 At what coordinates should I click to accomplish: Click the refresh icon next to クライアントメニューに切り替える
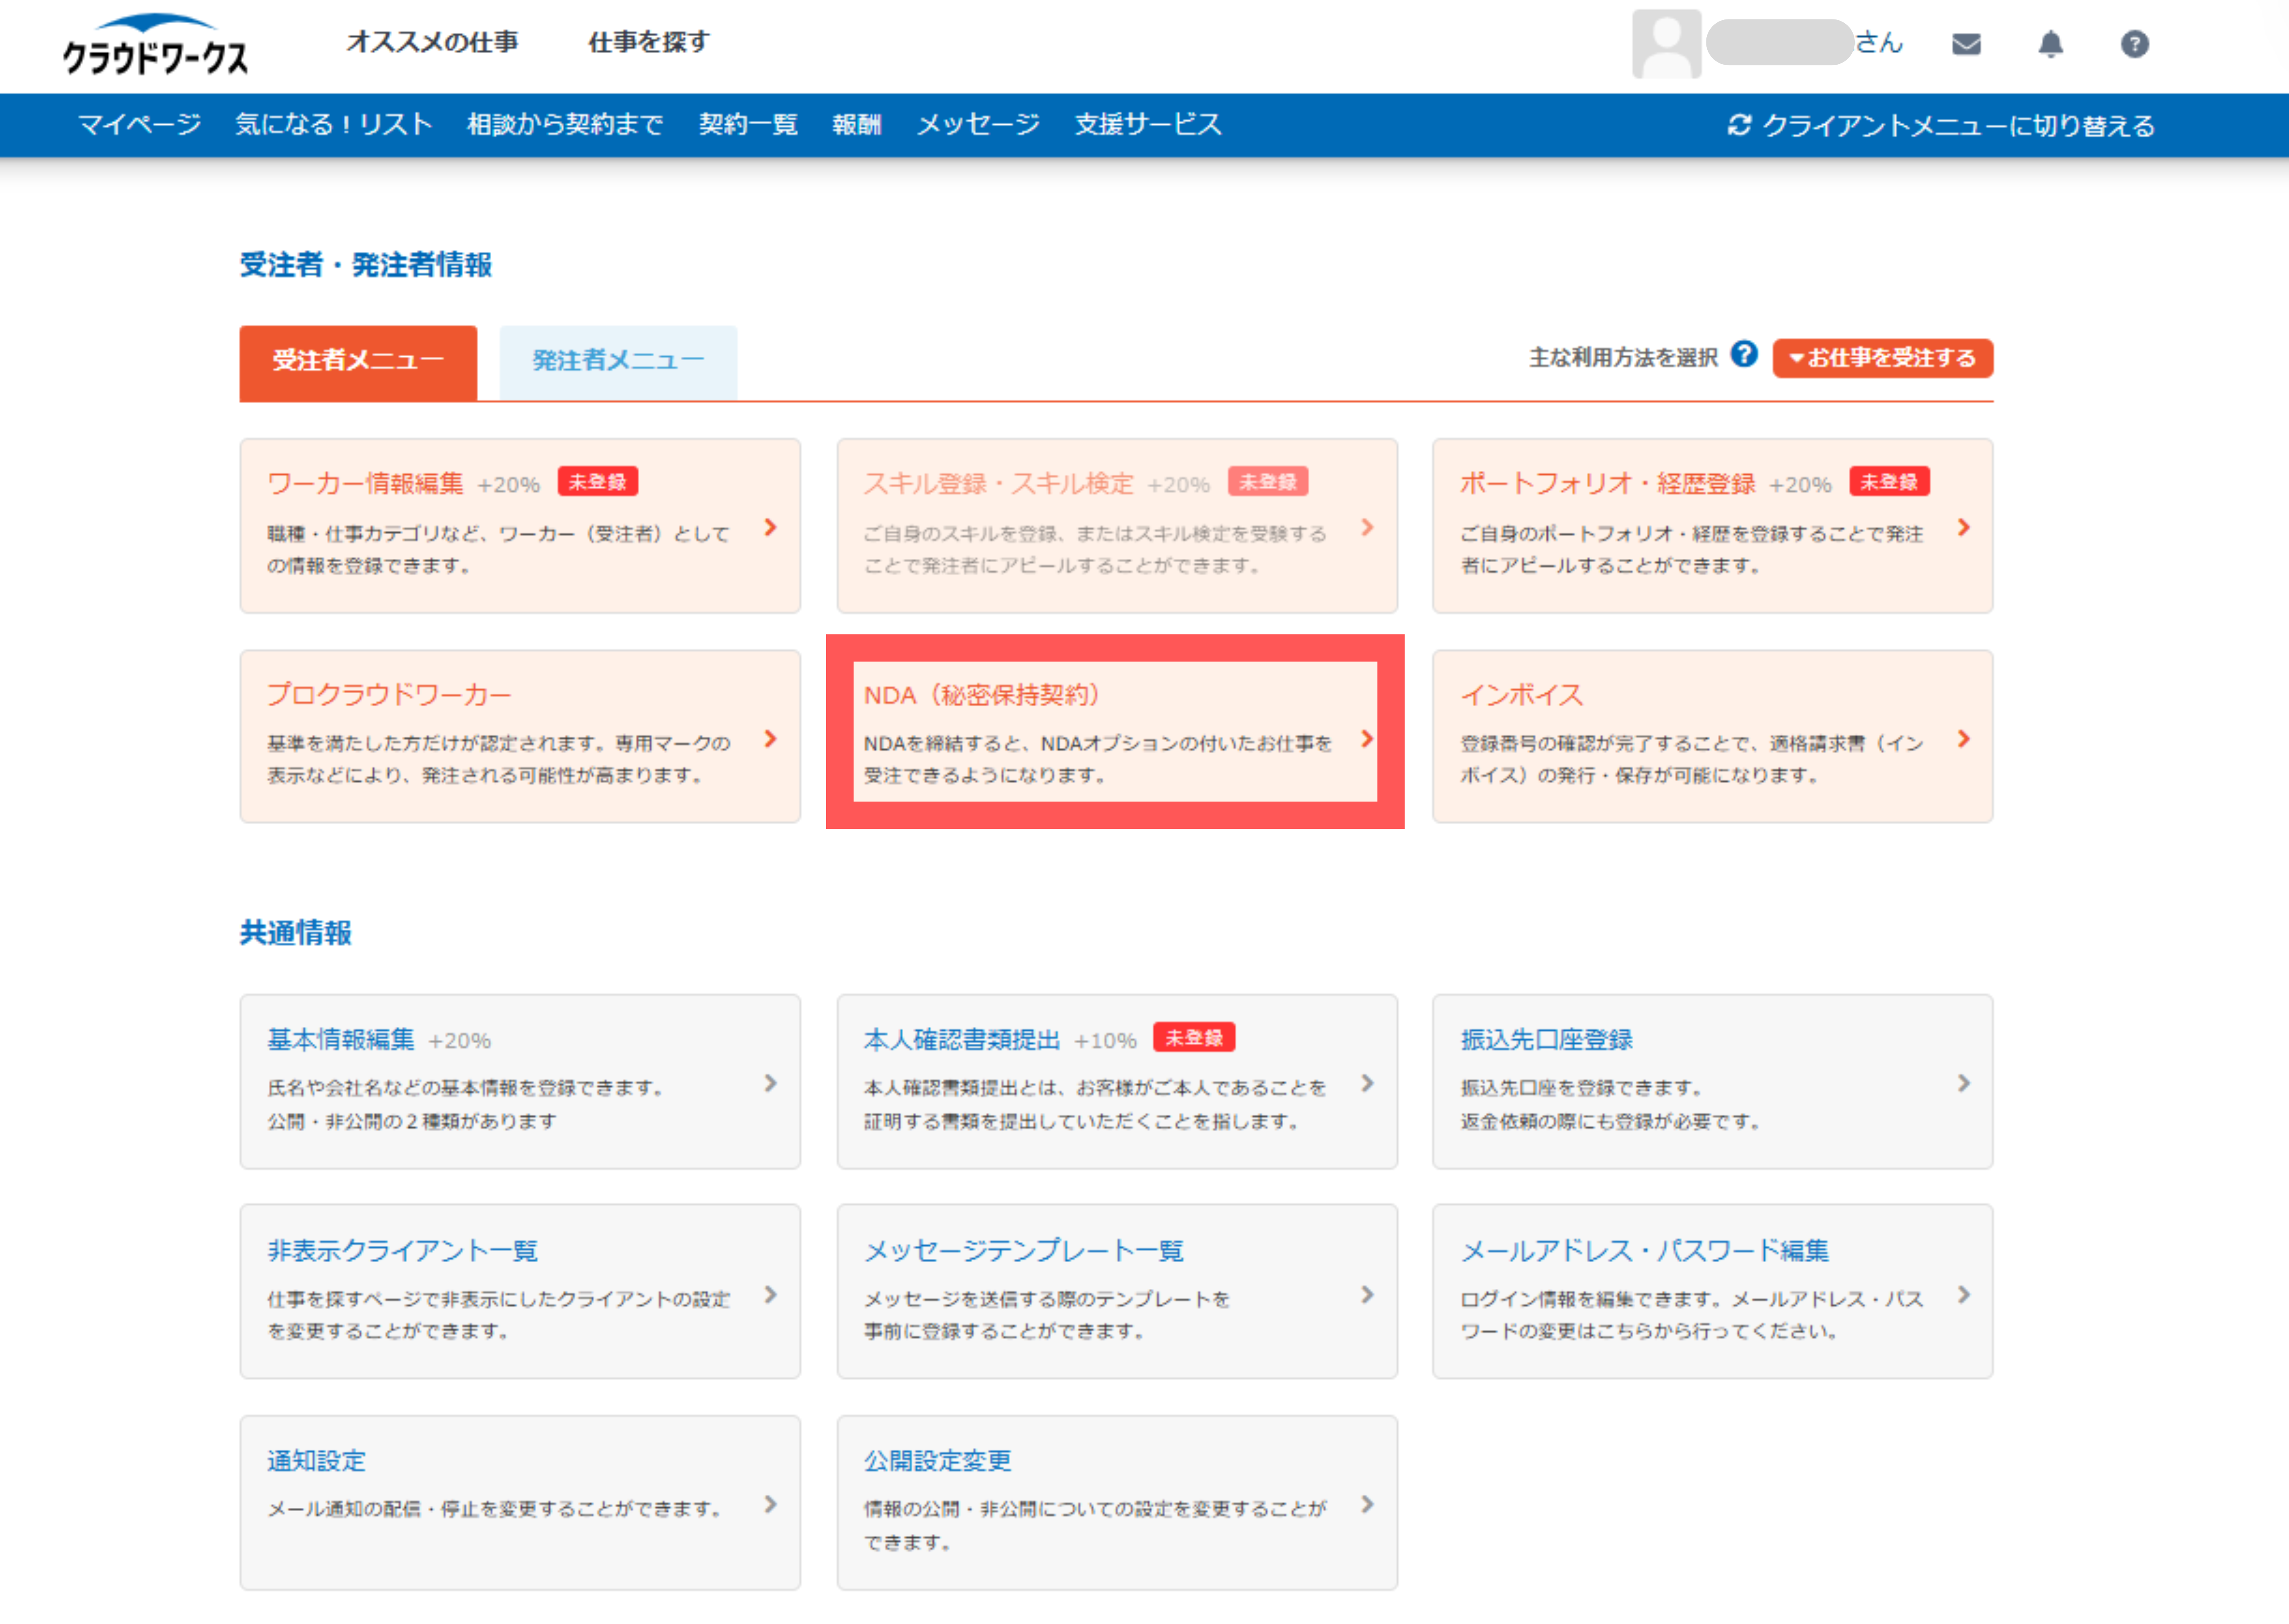pyautogui.click(x=1739, y=125)
